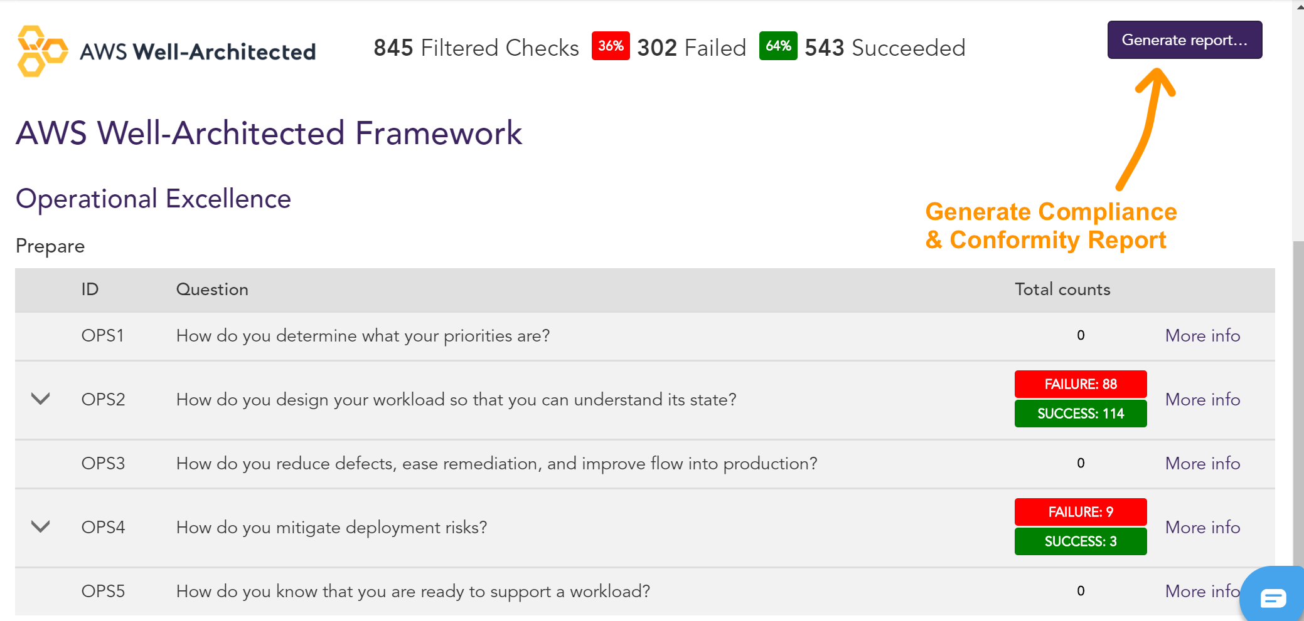
Task: Select the Operational Excellence section title
Action: (x=152, y=199)
